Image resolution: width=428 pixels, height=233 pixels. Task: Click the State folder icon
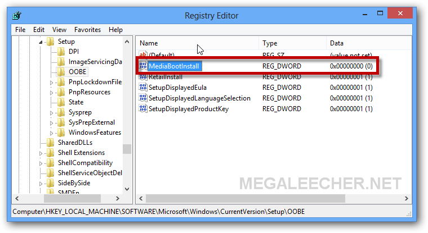coord(61,102)
